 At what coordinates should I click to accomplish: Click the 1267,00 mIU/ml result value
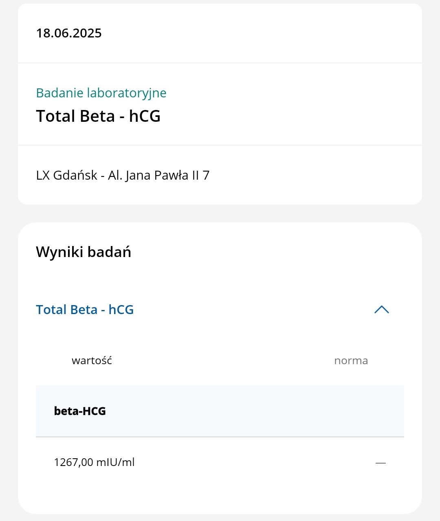[94, 462]
